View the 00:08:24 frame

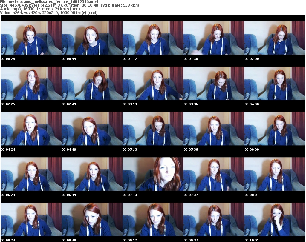(x=31, y=219)
